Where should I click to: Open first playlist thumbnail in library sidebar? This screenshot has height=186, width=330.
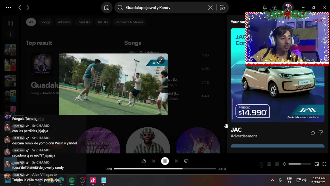pos(10,50)
